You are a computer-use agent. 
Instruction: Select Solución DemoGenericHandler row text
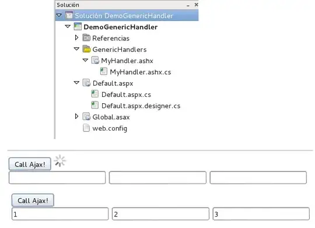point(124,16)
